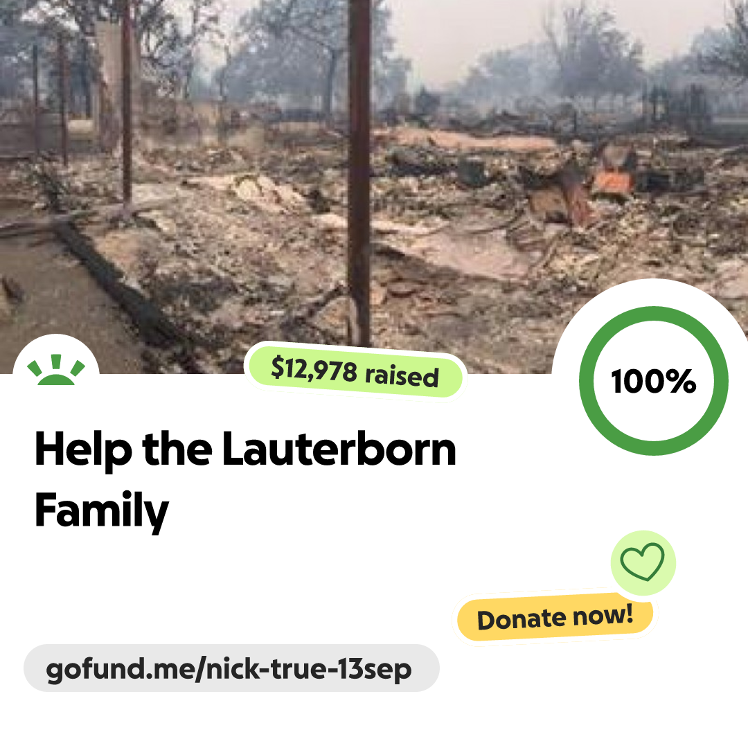Click the word raised on the green badge

pos(402,376)
